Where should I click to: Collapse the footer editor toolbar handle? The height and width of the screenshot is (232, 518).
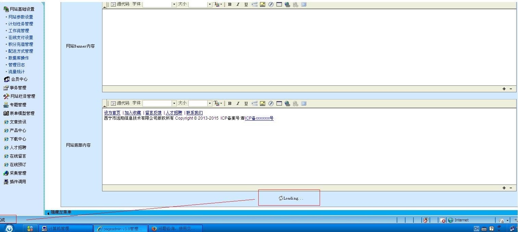105,104
